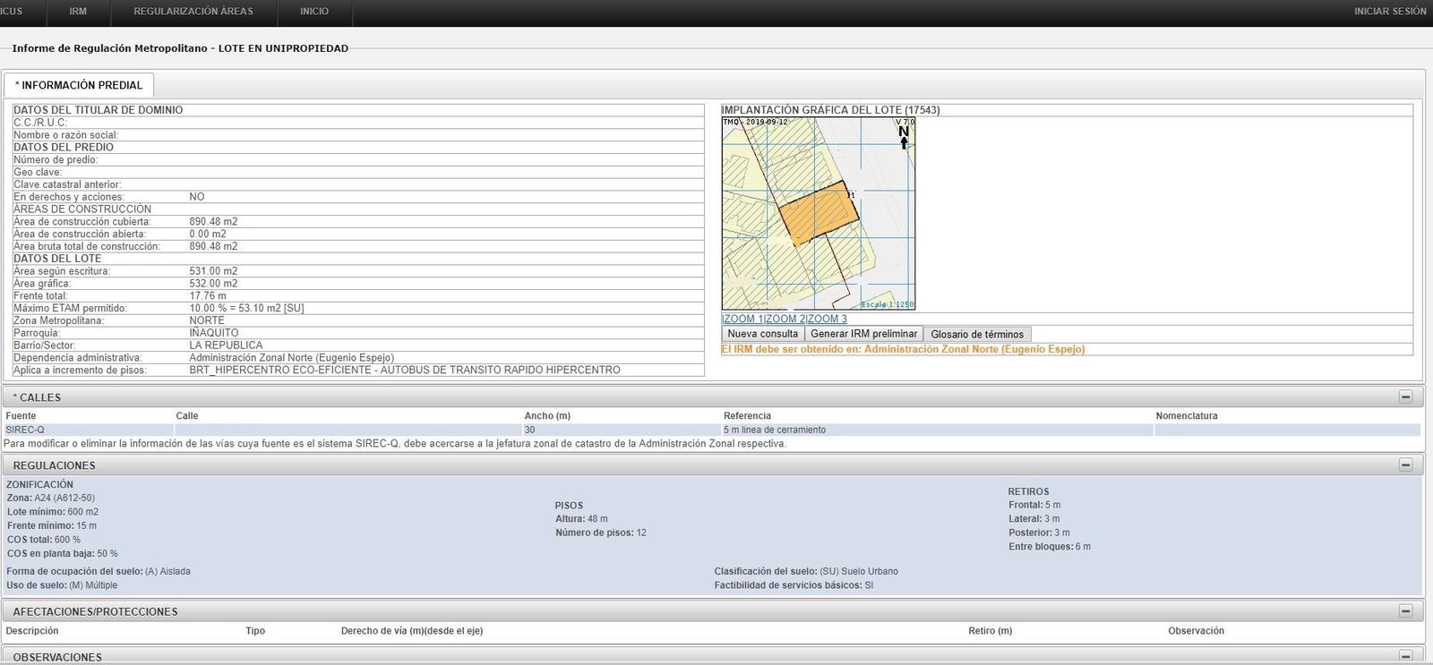Select the Información Predial tab

[79, 85]
